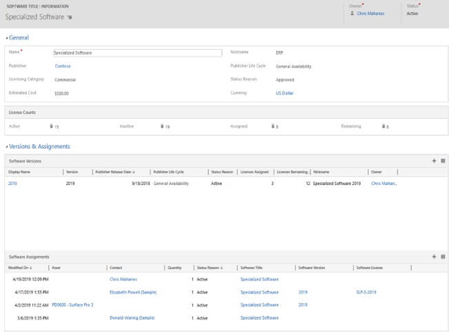Click Active status field in header

click(412, 14)
